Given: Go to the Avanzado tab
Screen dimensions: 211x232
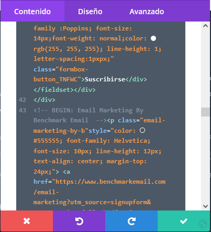Looking at the screenshot, I should pos(147,12).
